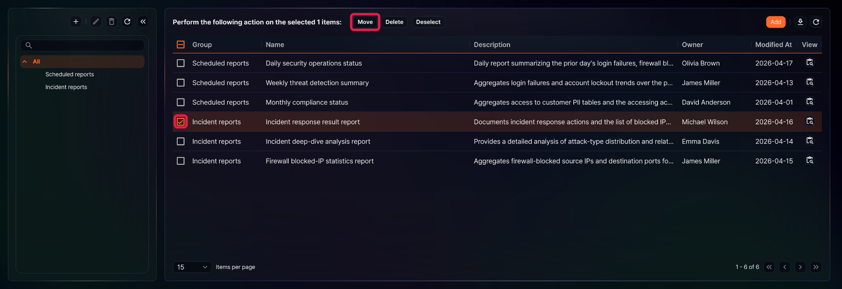Select Scheduled reports in the group tree

point(69,74)
